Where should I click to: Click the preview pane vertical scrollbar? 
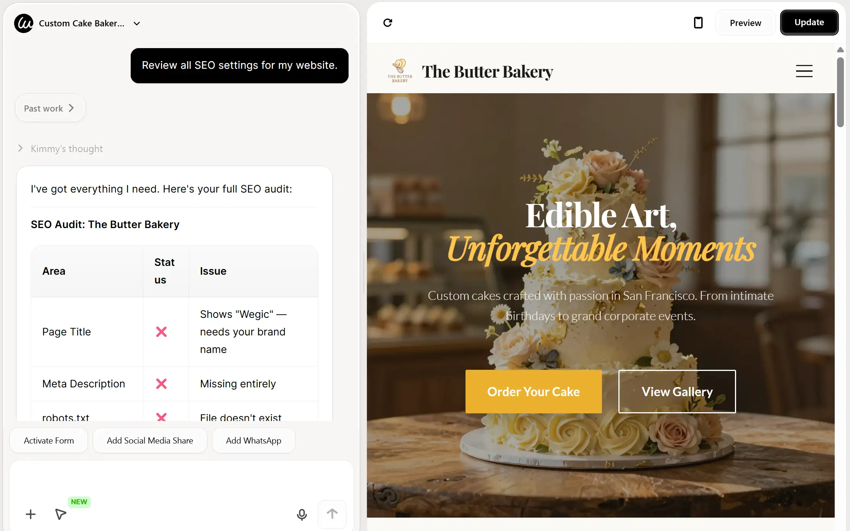840,92
